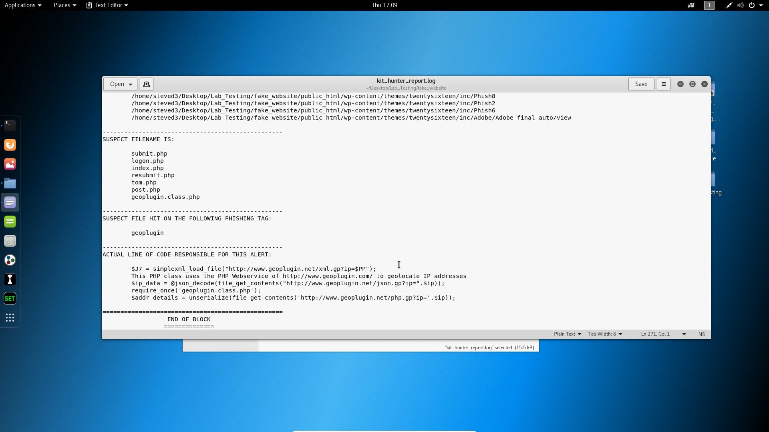
Task: Open the Text Editor app menu
Action: 107,5
